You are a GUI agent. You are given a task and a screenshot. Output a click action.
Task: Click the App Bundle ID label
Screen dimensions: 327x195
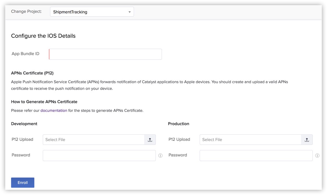tap(26, 54)
